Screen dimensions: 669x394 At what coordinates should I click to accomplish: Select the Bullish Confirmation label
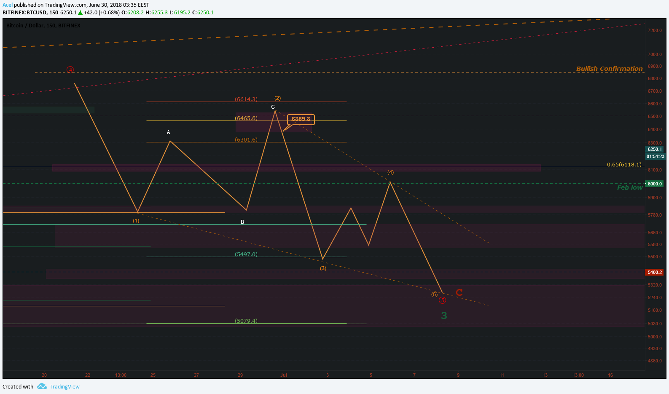click(x=609, y=69)
